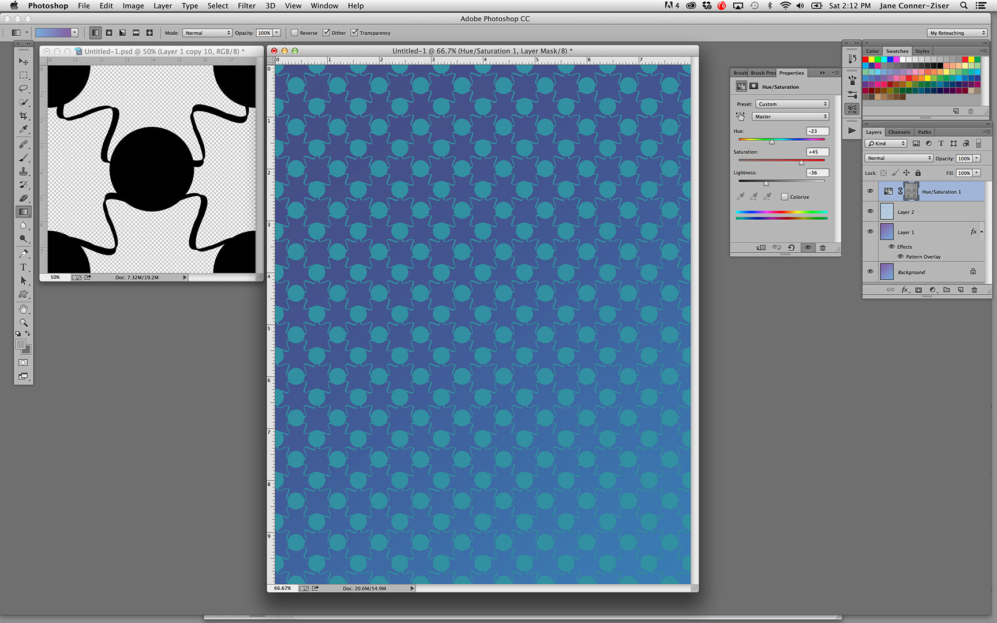Hide the Layer 2 visibility eye
Image resolution: width=997 pixels, height=623 pixels.
[870, 212]
